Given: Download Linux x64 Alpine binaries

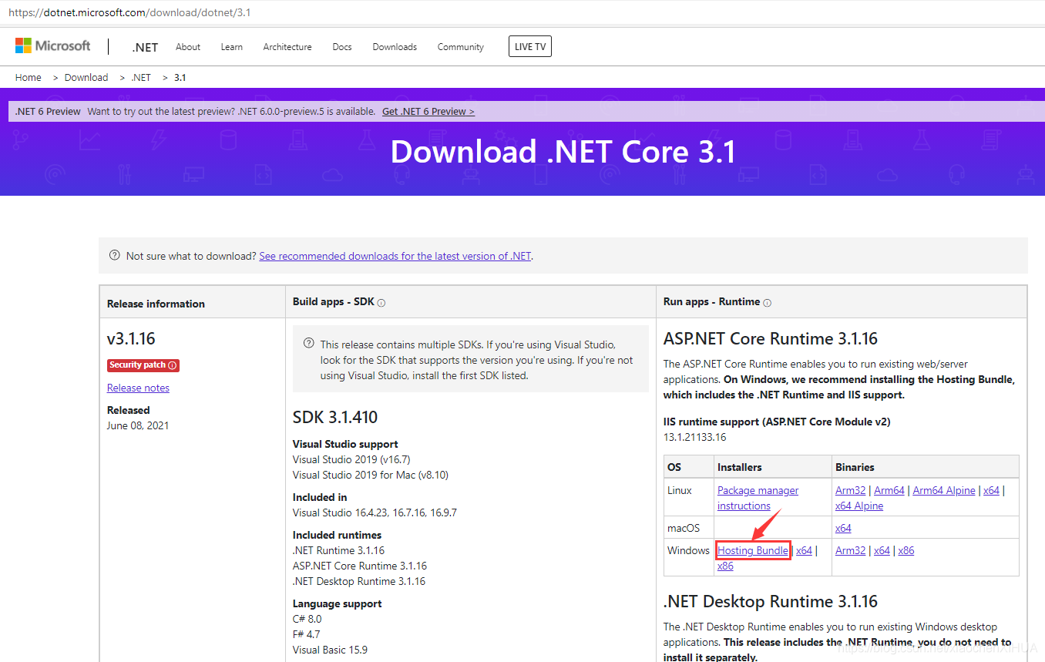Looking at the screenshot, I should pos(859,506).
